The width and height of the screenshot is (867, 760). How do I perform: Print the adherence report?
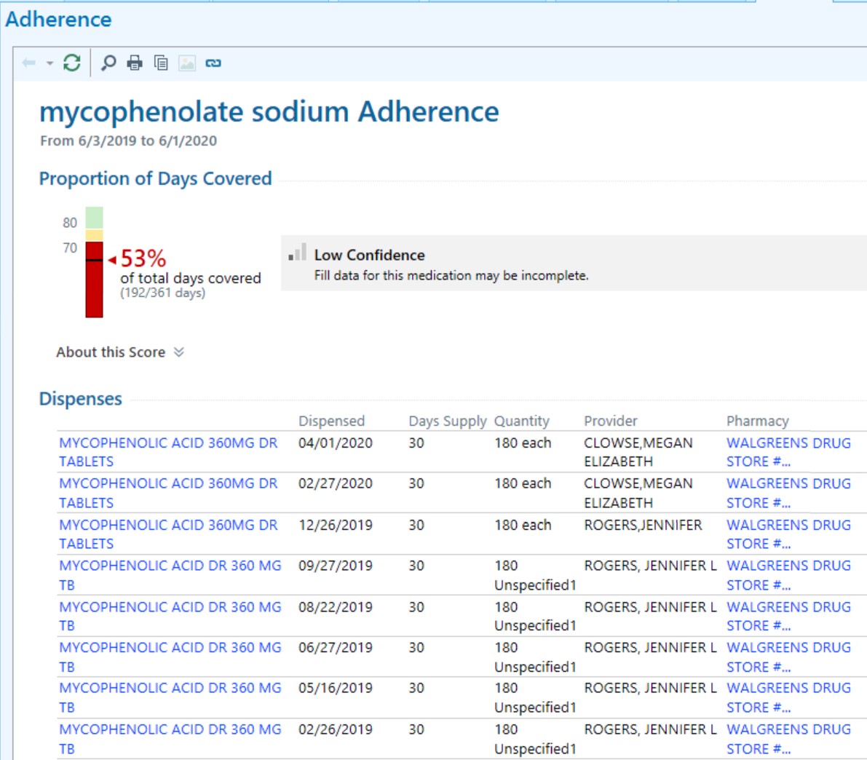click(x=135, y=63)
